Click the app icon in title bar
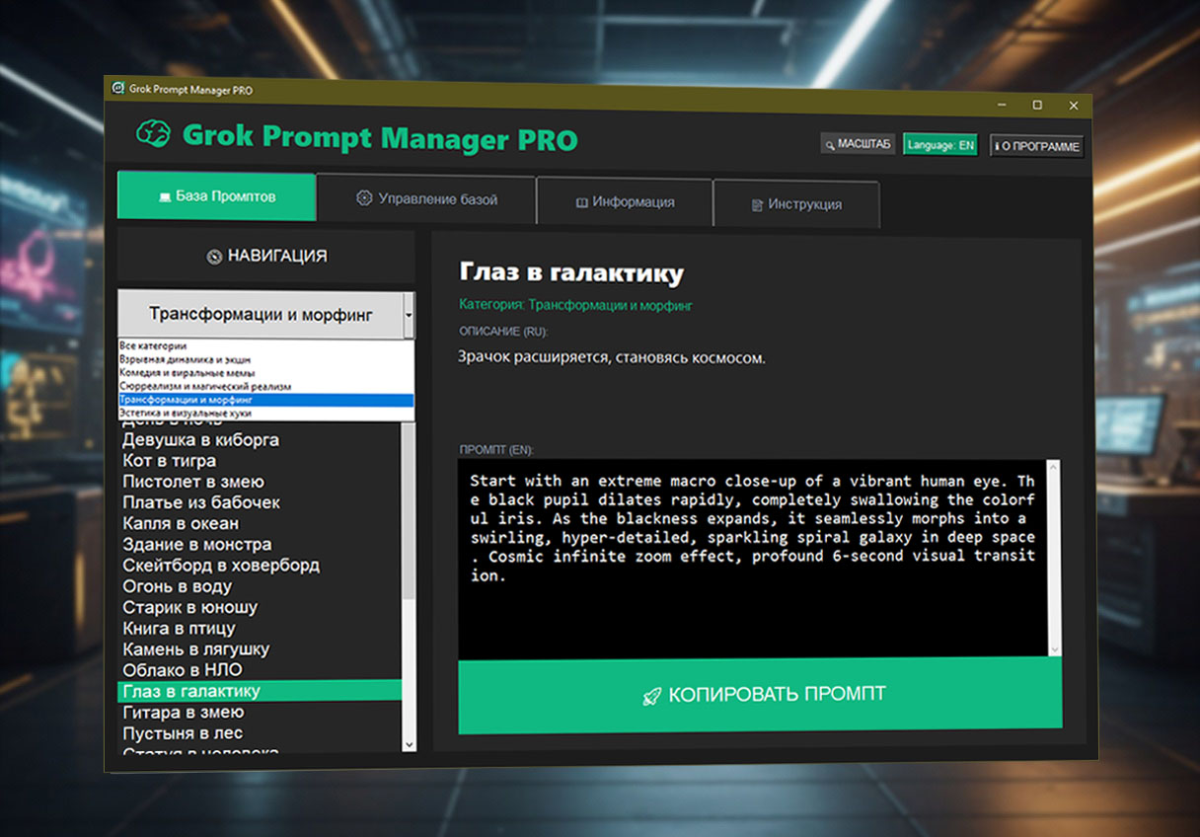 click(x=117, y=89)
